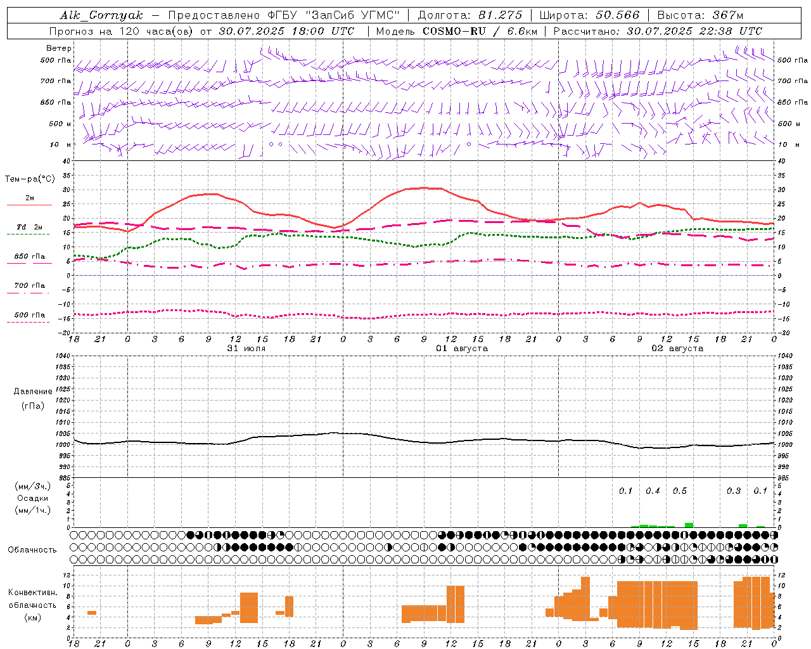The image size is (811, 649).
Task: Click the Тем-ра(°C) axis title
Action: pos(30,179)
